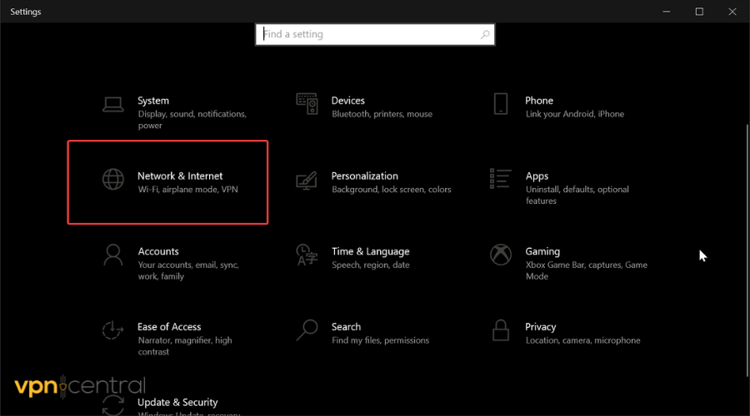Screen dimensions: 750x416
Task: Click the Personalization paintbrush icon
Action: point(307,180)
